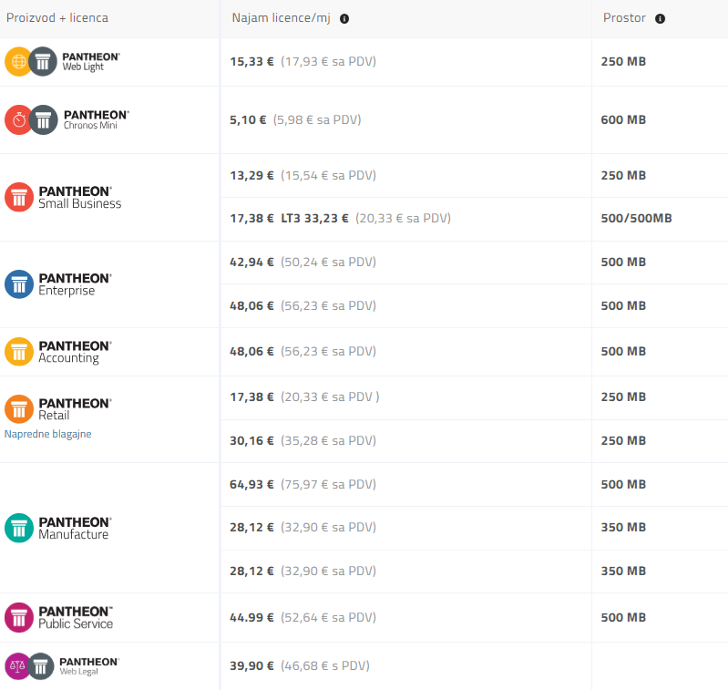This screenshot has width=728, height=690.
Task: Click the PANTHEON Web Light globe icon
Action: pos(18,62)
